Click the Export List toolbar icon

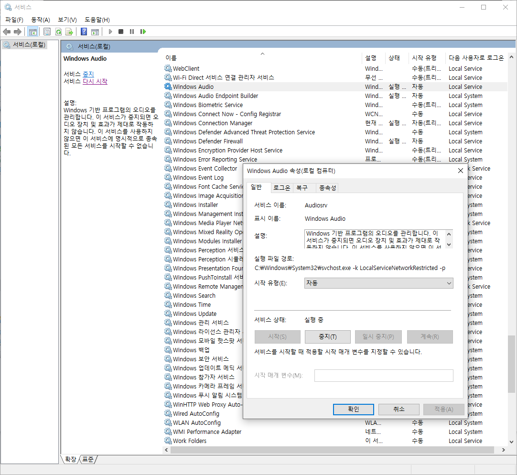pyautogui.click(x=69, y=32)
